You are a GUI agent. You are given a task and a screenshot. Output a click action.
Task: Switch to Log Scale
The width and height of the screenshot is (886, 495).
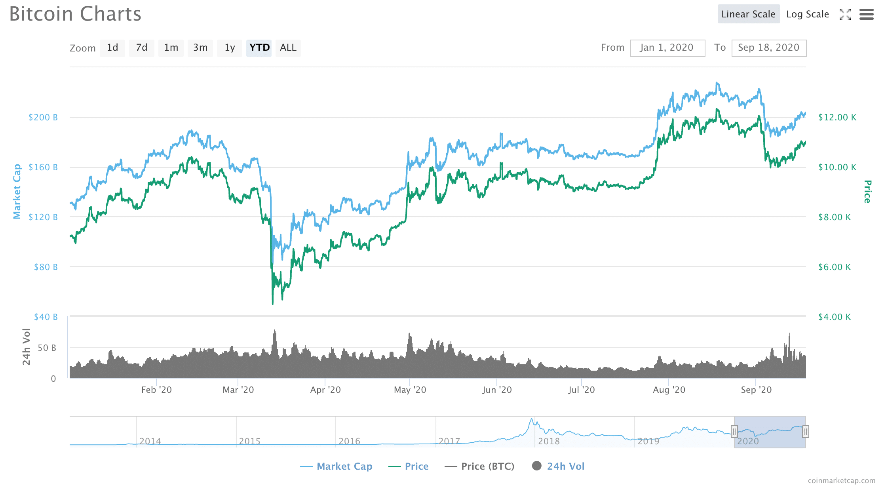tap(807, 14)
